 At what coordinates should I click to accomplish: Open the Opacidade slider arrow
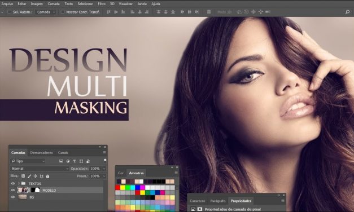[104, 169]
